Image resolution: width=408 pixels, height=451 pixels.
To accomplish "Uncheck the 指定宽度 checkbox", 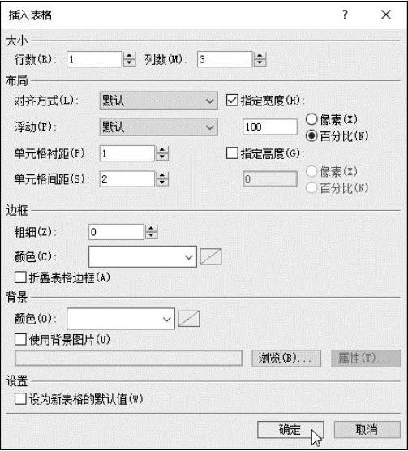I will point(232,101).
